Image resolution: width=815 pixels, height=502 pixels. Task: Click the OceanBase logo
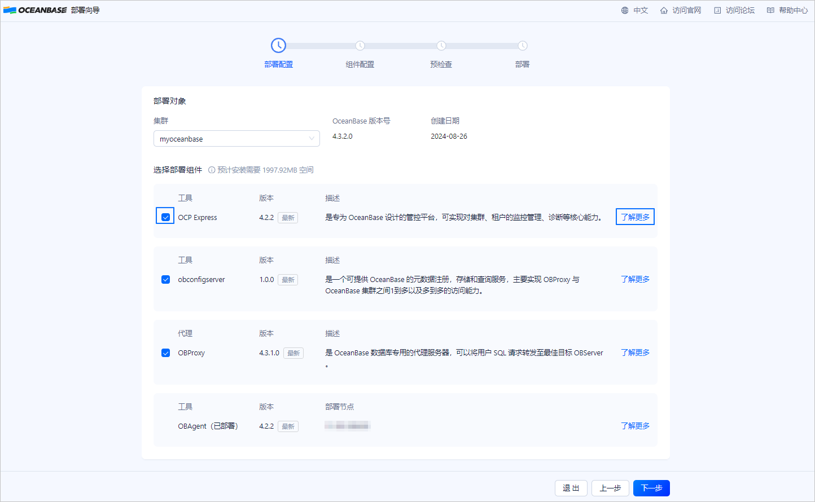click(35, 10)
